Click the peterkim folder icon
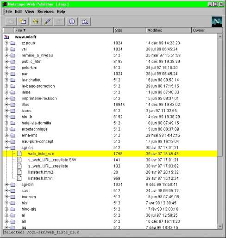This screenshot has height=238, width=226. [x=13, y=68]
